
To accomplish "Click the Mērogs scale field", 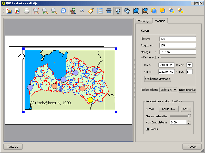I will [x=178, y=52].
